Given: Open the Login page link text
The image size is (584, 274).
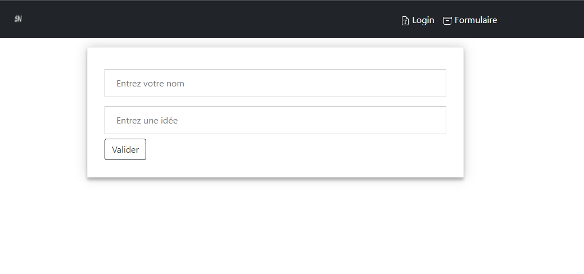Looking at the screenshot, I should coord(423,20).
